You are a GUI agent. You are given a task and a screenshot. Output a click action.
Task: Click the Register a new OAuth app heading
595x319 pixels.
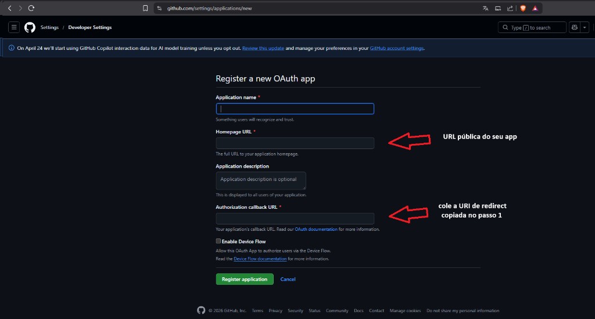point(265,78)
